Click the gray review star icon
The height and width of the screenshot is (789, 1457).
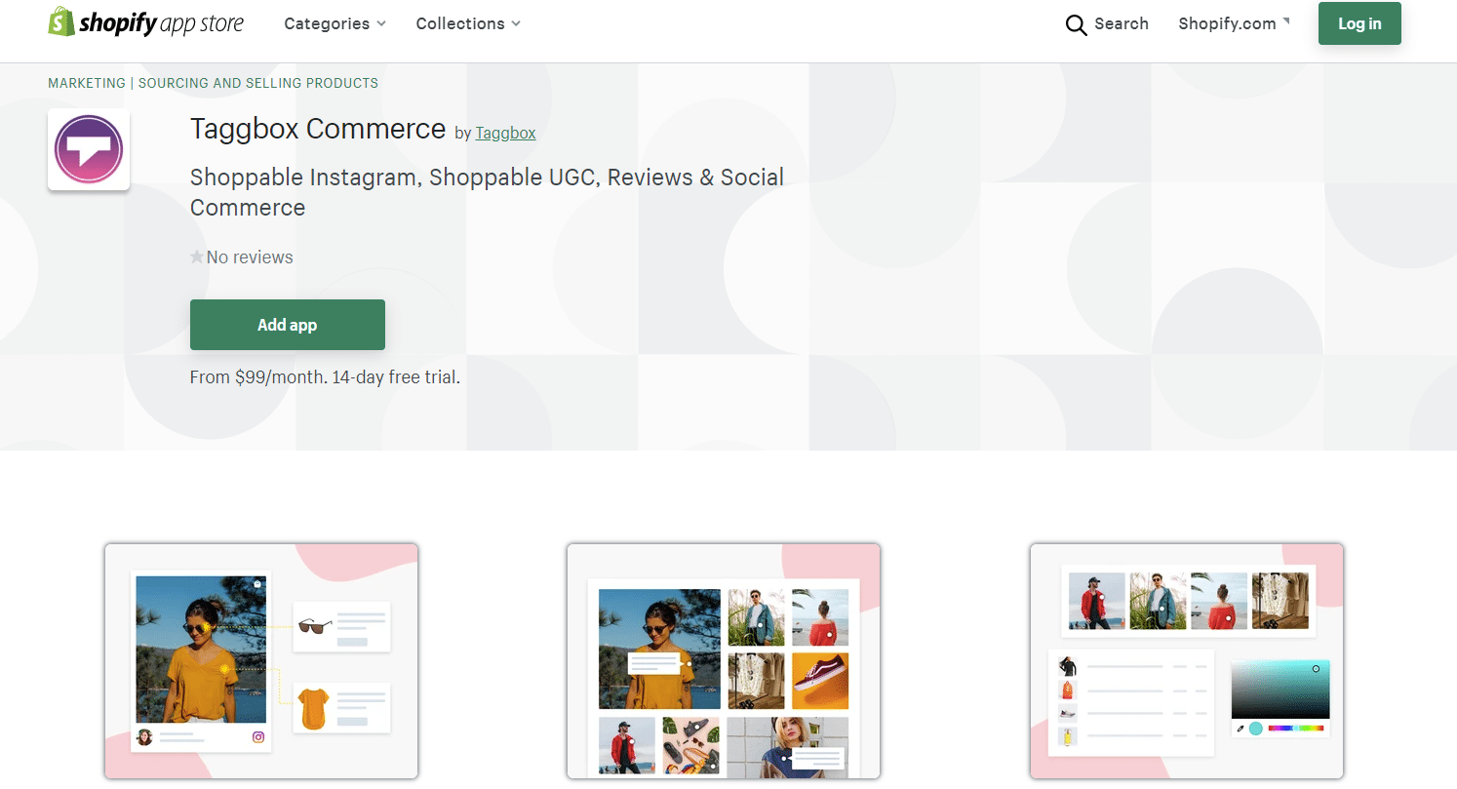(197, 257)
